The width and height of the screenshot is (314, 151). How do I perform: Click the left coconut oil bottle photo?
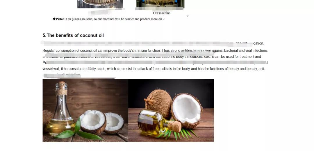[85, 110]
